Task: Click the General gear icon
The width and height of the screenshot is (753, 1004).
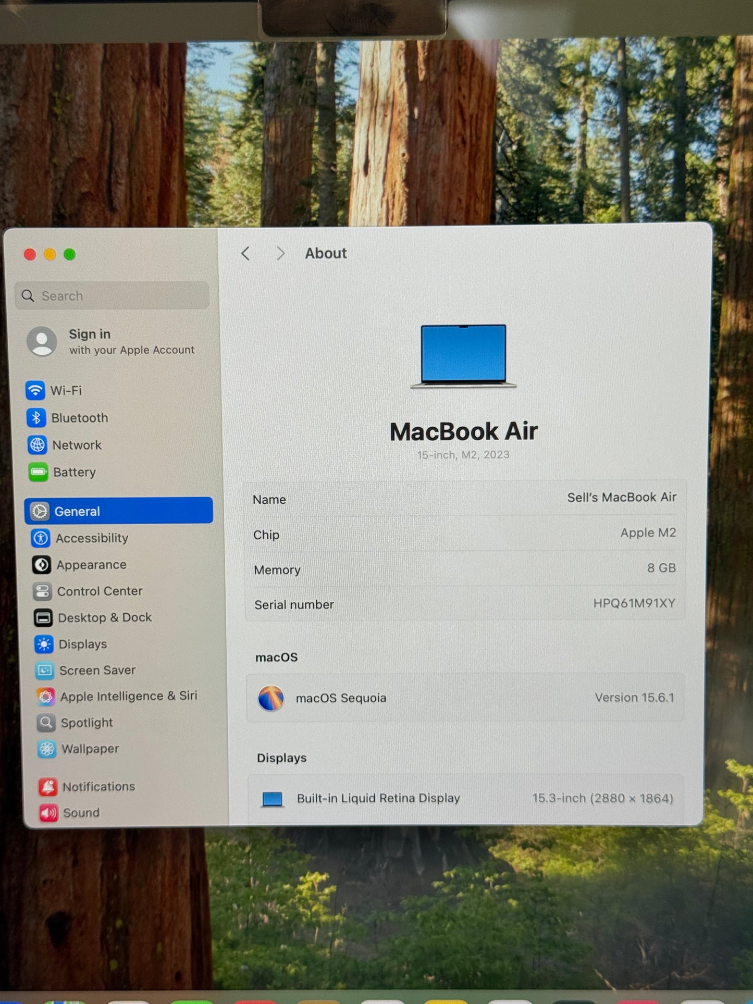Action: 40,511
